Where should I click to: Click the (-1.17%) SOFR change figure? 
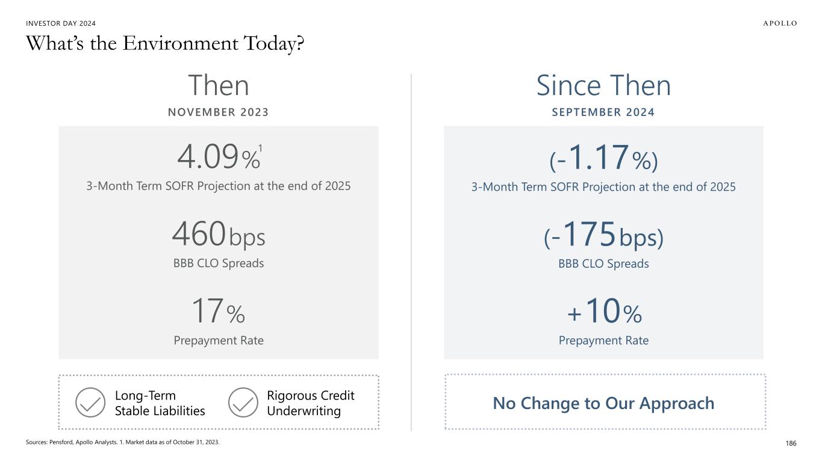(603, 158)
